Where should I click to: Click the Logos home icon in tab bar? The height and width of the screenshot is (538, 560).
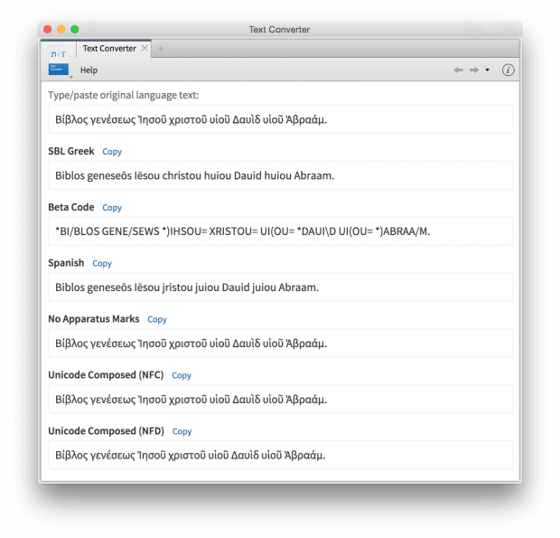60,52
